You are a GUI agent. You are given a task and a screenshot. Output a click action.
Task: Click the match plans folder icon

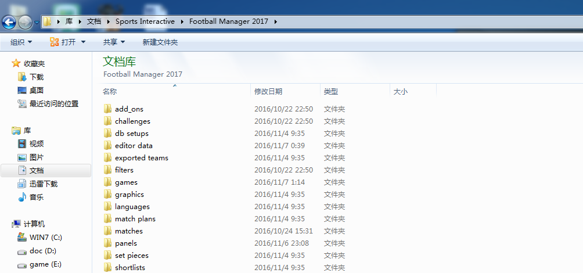108,219
